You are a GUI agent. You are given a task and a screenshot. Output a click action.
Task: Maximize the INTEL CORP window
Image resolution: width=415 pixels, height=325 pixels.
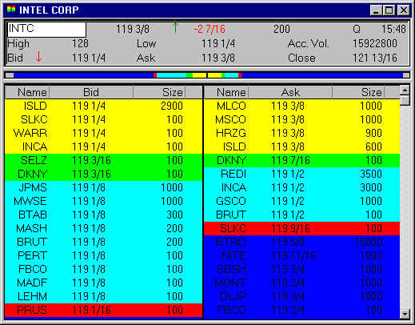[x=389, y=10]
